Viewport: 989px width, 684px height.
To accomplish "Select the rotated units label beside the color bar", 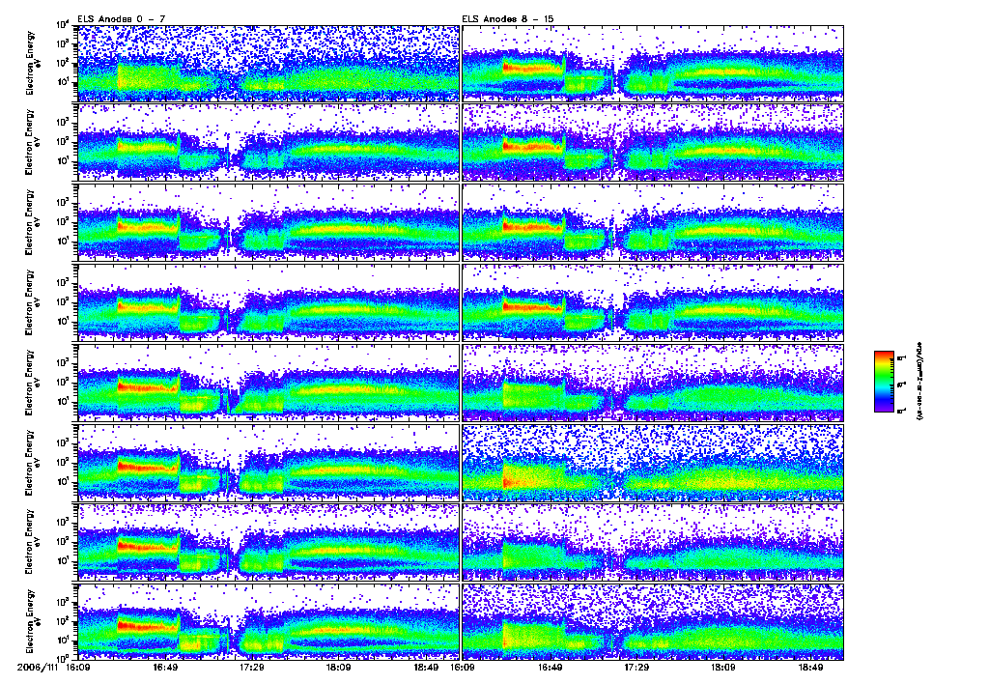I will click(918, 382).
